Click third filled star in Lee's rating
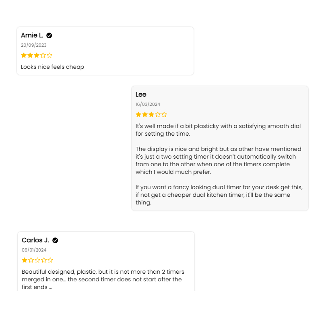 (151, 114)
